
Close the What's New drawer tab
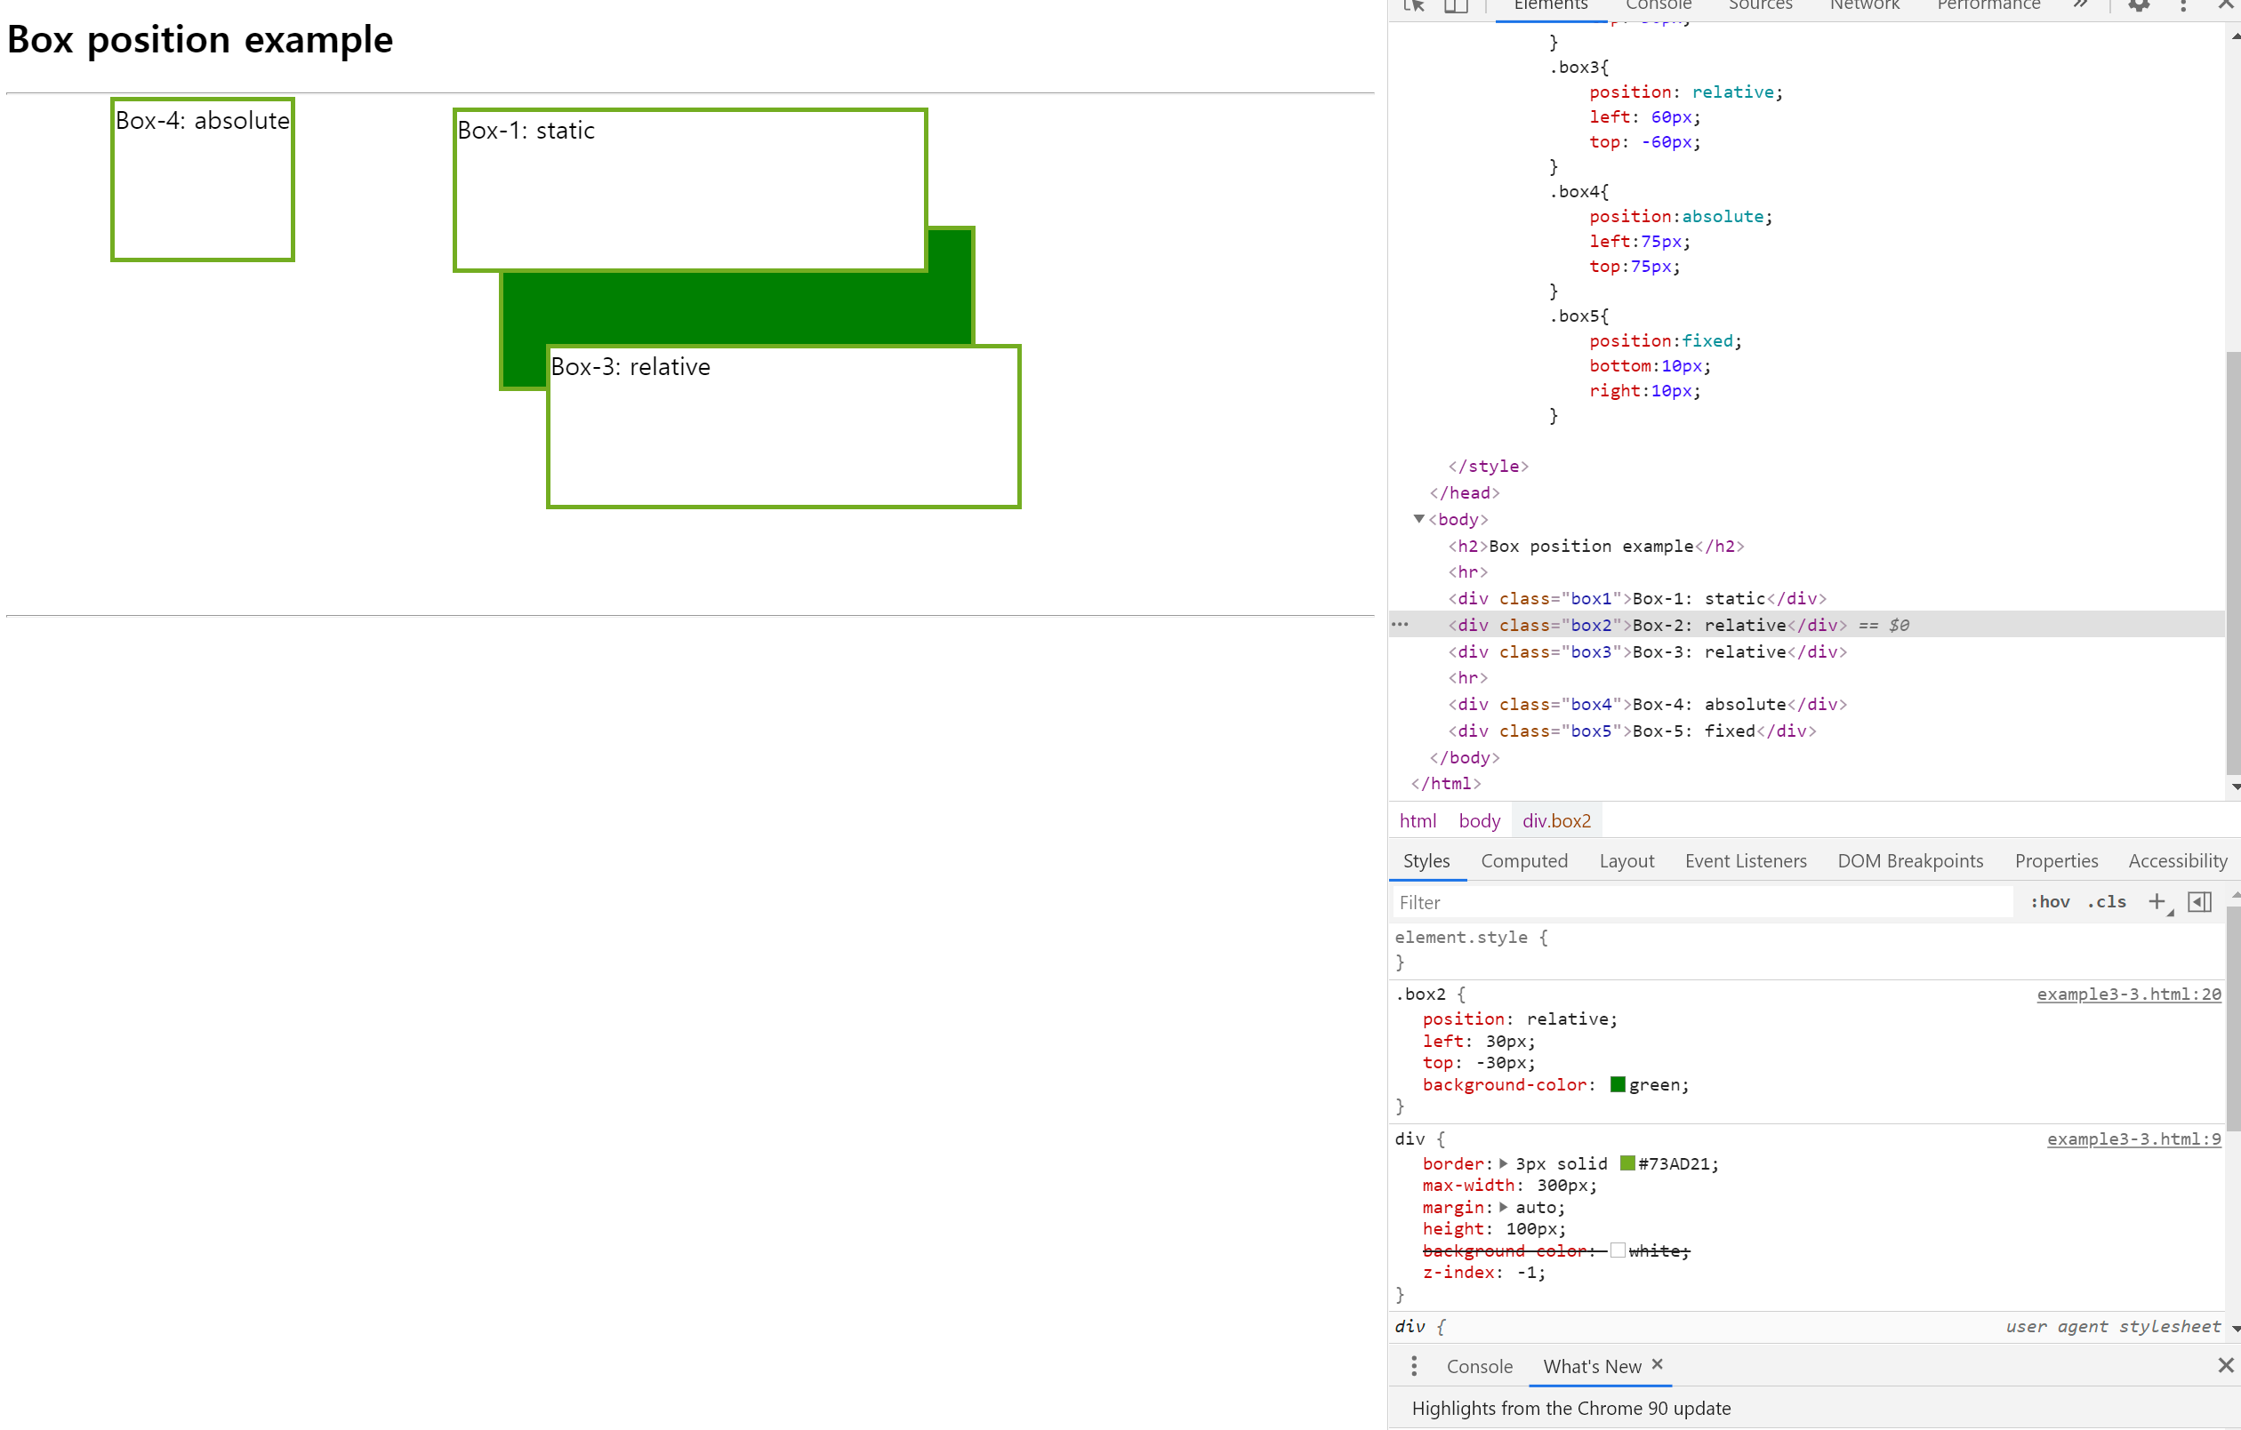tap(1658, 1364)
